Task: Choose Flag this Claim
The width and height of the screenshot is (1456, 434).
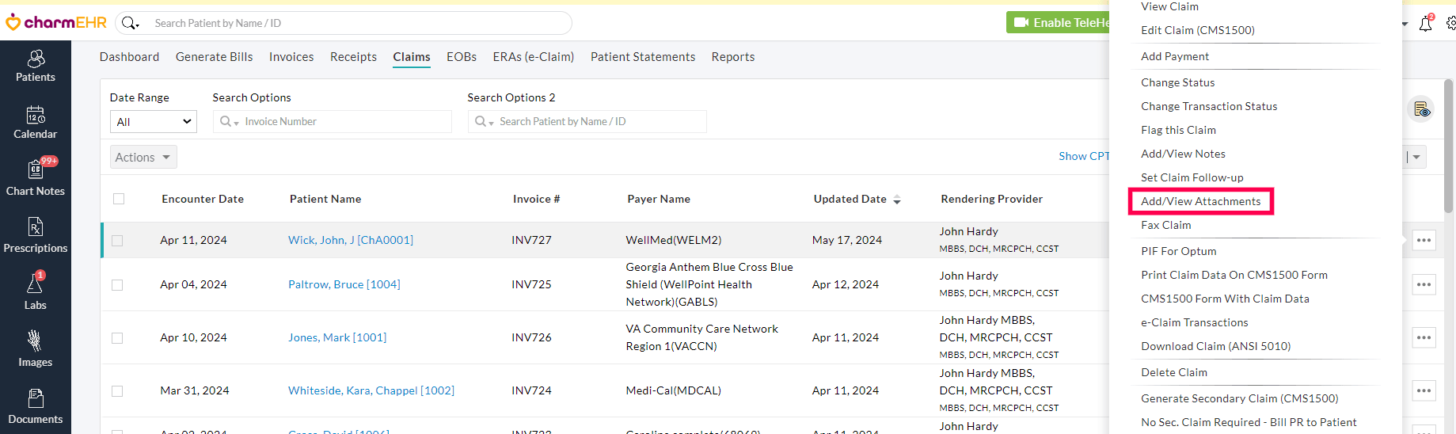Action: pyautogui.click(x=1178, y=130)
